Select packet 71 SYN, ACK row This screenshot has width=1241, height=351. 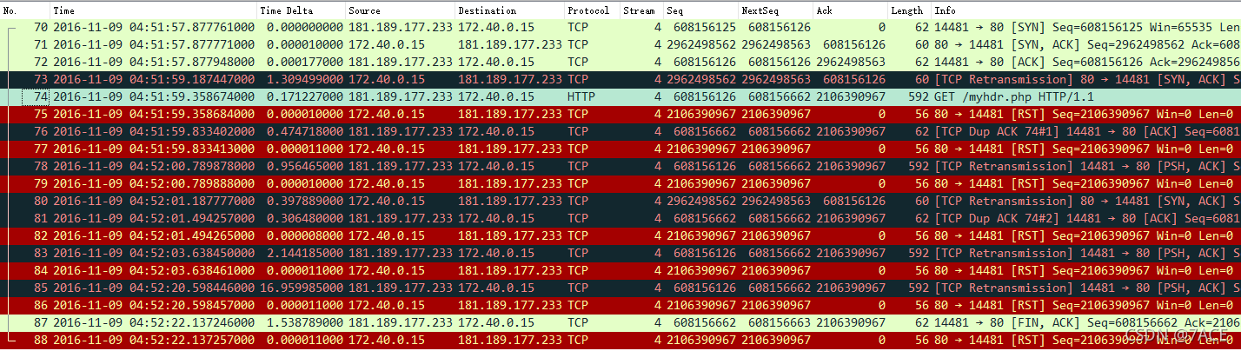[620, 44]
